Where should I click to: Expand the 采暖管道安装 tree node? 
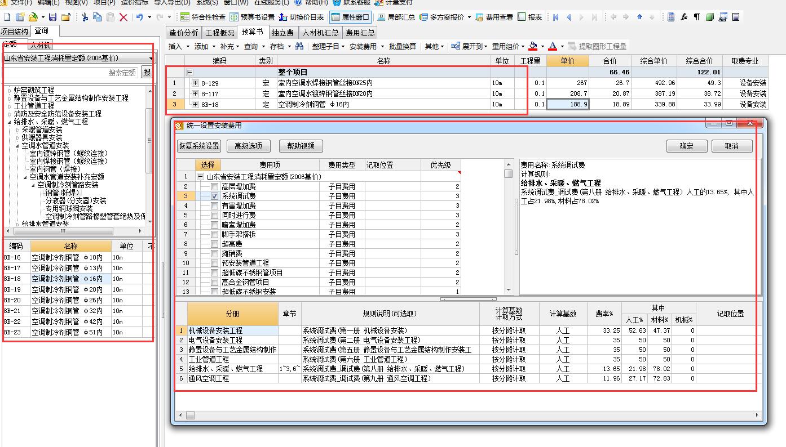click(x=17, y=129)
